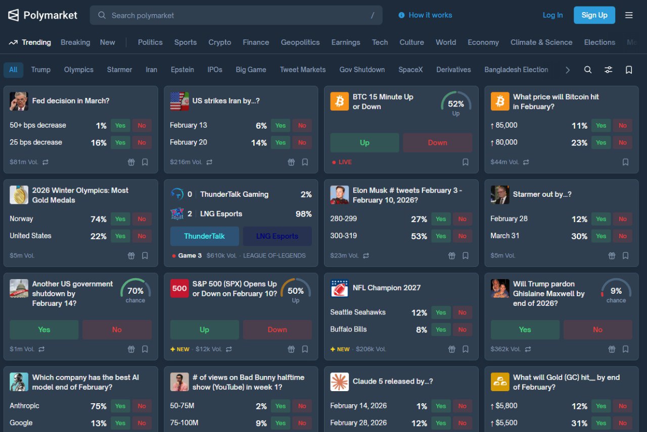This screenshot has width=647, height=432.
Task: Click Yes for Norway gold medals
Action: tap(120, 219)
